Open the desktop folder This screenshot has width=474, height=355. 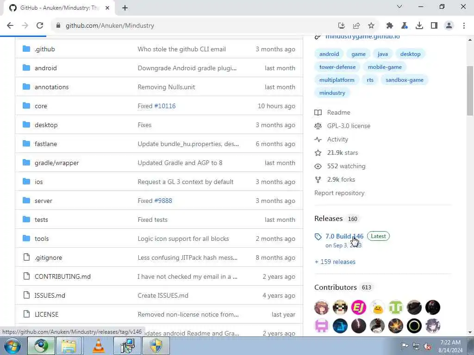click(x=46, y=125)
